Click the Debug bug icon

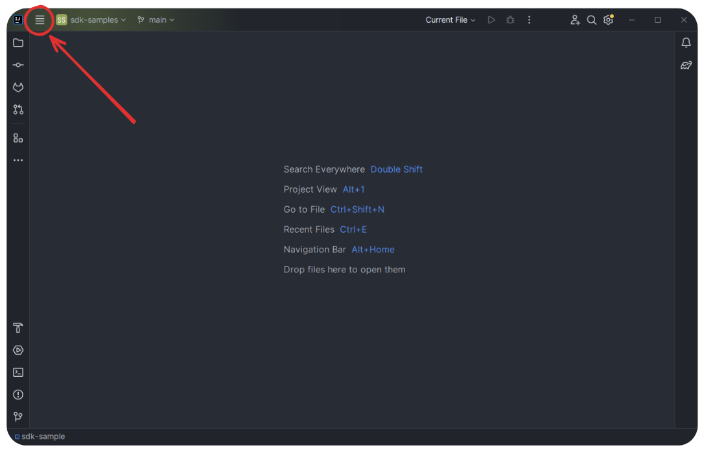click(510, 19)
